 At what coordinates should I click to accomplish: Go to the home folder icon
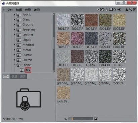[103, 9]
